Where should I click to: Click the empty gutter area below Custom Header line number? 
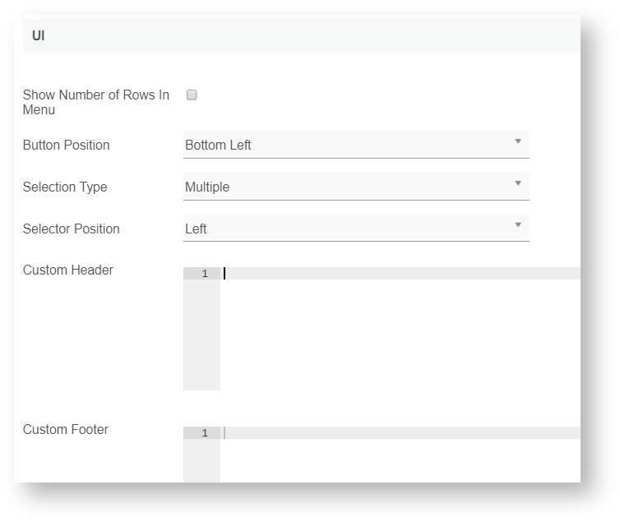pos(201,337)
